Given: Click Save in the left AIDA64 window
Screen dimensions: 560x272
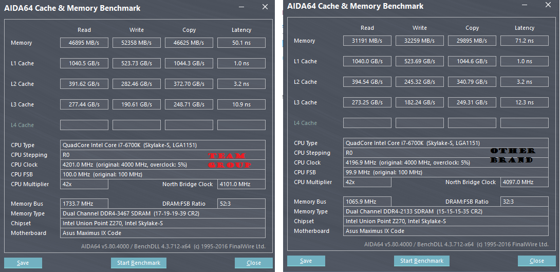Looking at the screenshot, I should pyautogui.click(x=23, y=263).
